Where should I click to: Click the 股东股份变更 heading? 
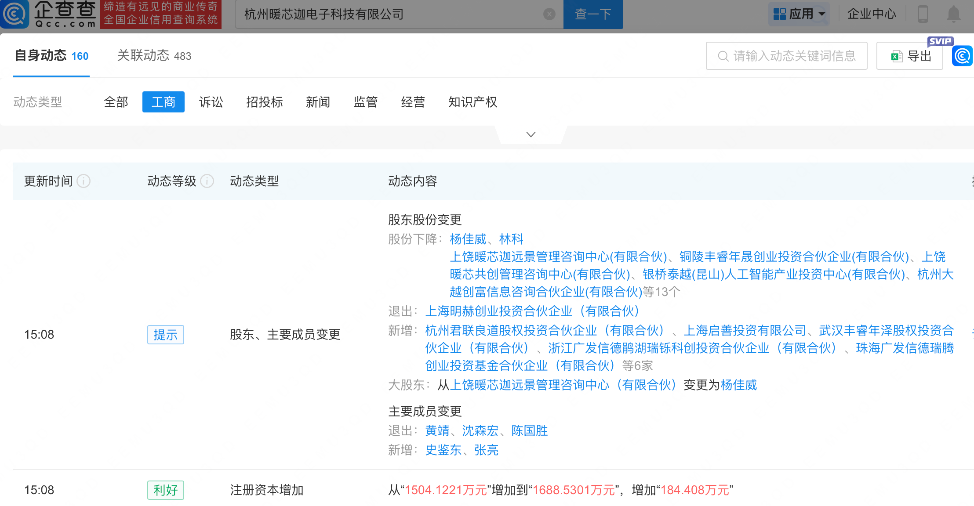(425, 220)
